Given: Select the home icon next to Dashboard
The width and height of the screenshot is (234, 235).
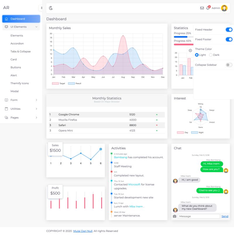Looking at the screenshot, I should 7,19.
